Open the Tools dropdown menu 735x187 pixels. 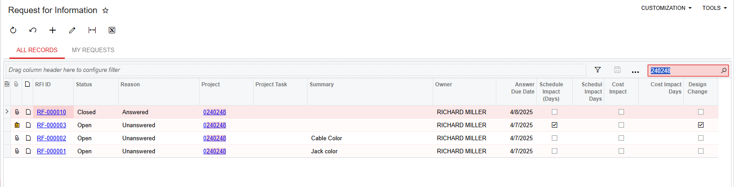714,8
